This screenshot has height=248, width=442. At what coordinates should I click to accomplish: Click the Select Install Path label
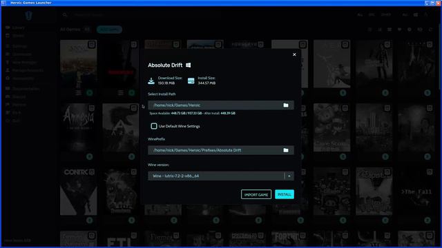click(162, 94)
